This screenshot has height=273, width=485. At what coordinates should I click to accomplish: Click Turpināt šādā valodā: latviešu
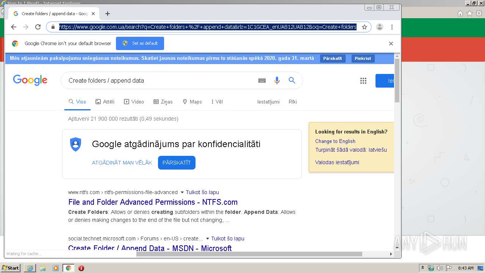(351, 150)
